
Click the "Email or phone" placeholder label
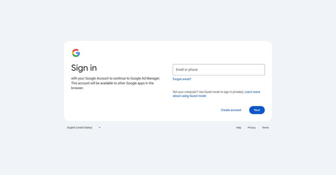pos(187,70)
